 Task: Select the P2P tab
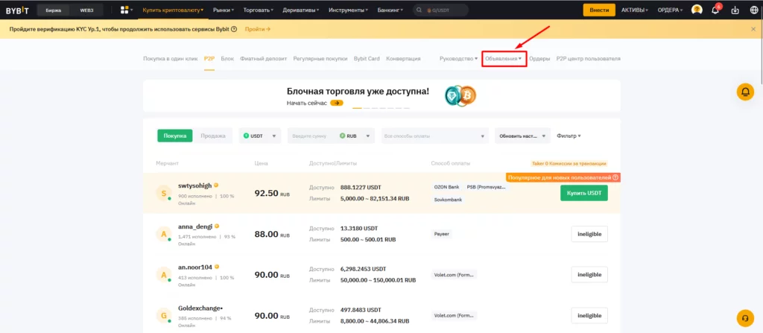[209, 58]
